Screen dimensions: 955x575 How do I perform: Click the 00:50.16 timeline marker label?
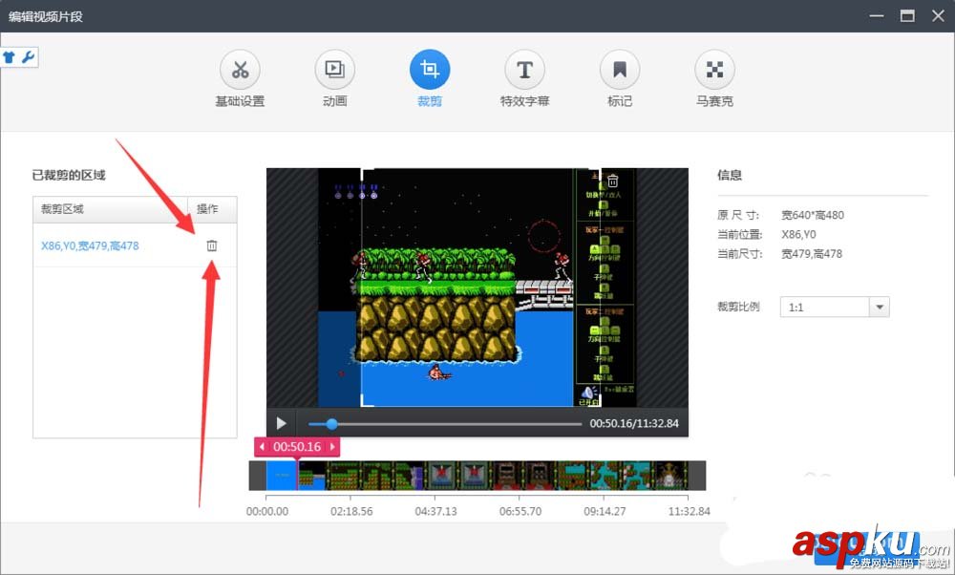(297, 447)
